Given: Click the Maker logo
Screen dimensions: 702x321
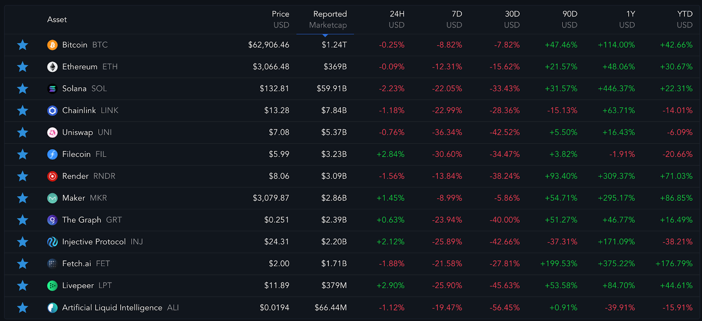Looking at the screenshot, I should click(x=52, y=198).
